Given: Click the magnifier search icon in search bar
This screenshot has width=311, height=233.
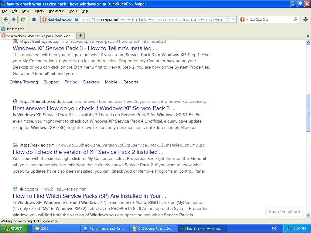Looking at the screenshot, I should point(295,19).
